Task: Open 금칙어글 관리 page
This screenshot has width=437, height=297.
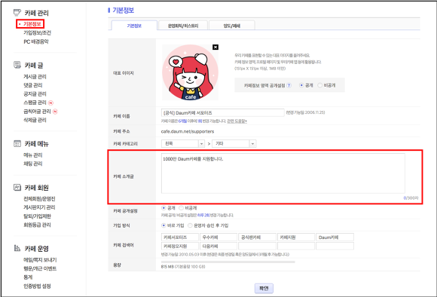Action: point(37,112)
